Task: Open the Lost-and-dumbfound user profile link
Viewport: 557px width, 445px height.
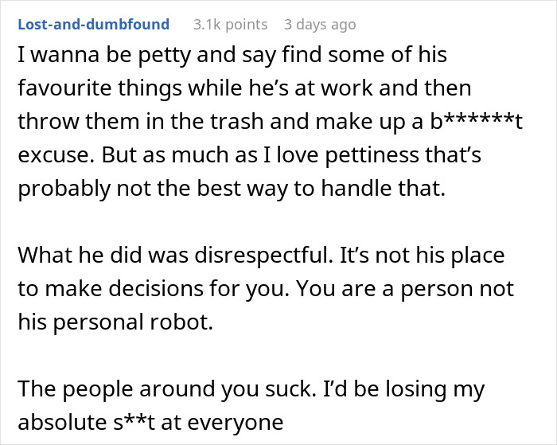Action: (x=94, y=25)
